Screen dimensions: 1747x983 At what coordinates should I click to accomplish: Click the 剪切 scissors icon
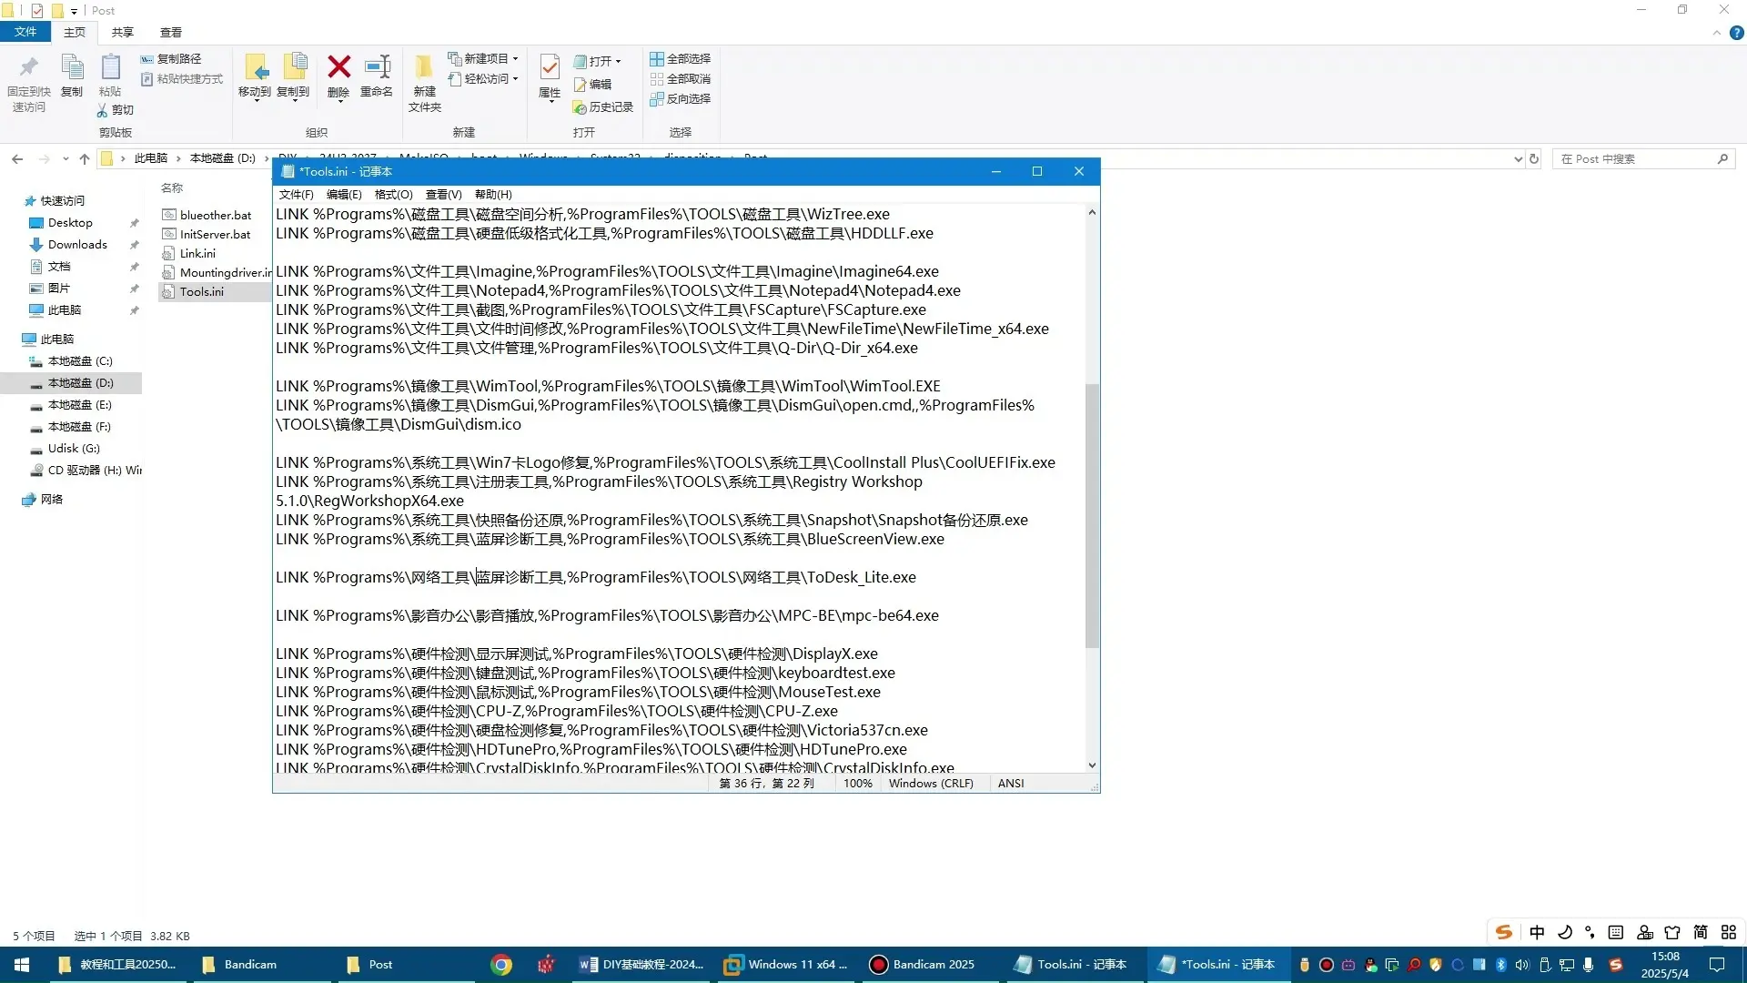102,110
